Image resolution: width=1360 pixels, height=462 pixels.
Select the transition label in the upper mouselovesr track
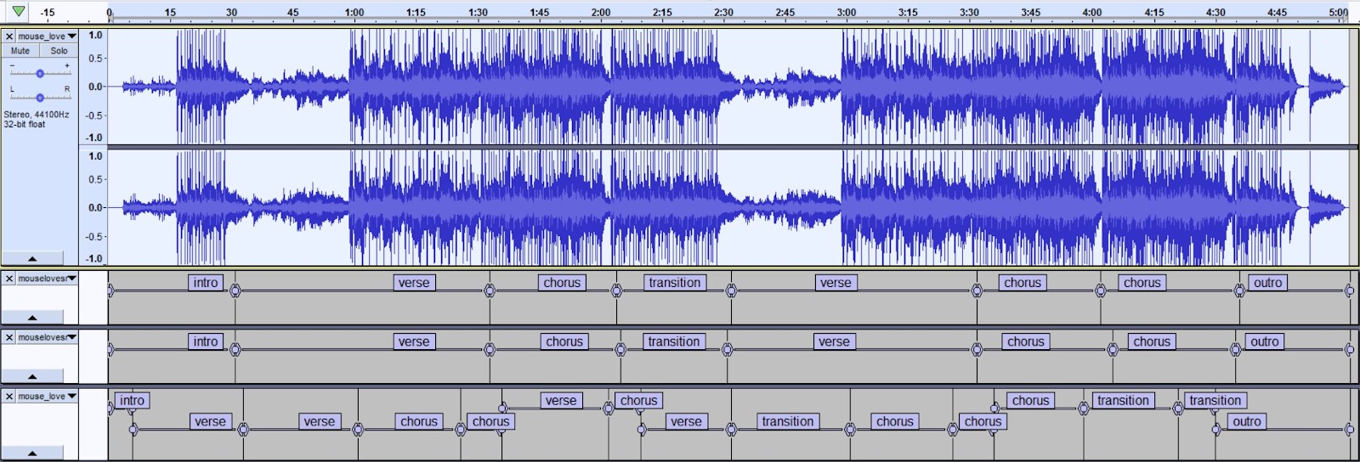coord(675,283)
